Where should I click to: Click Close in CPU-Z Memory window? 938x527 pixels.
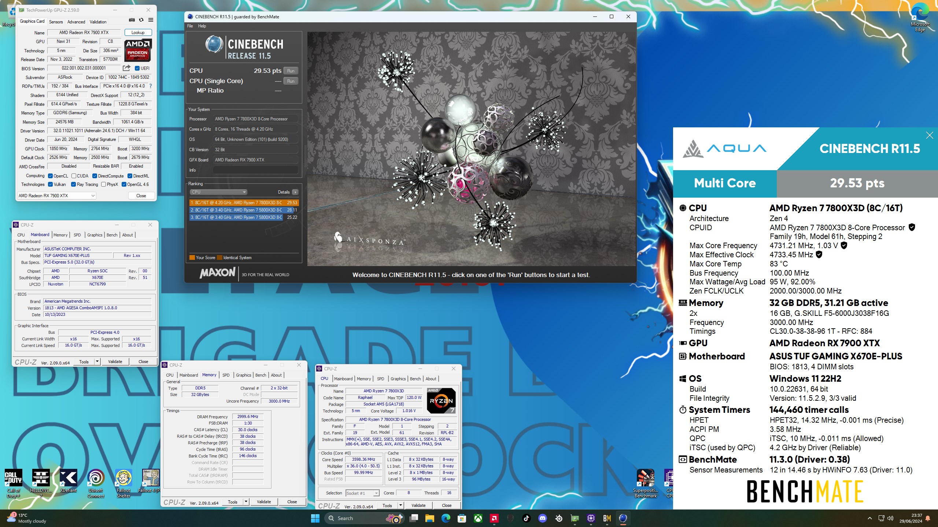[292, 502]
